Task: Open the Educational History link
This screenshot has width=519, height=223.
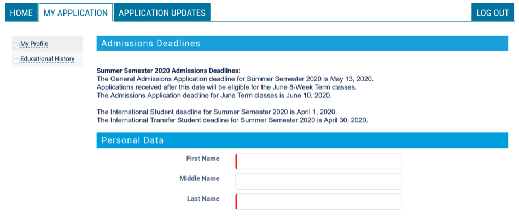Action: [48, 59]
